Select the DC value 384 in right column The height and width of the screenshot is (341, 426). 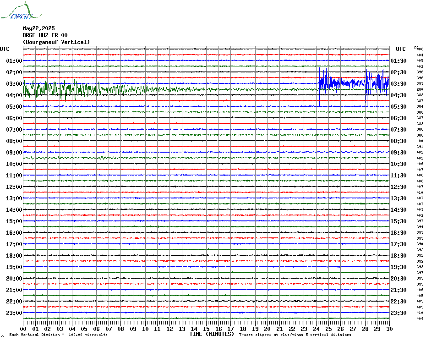[x=420, y=106]
